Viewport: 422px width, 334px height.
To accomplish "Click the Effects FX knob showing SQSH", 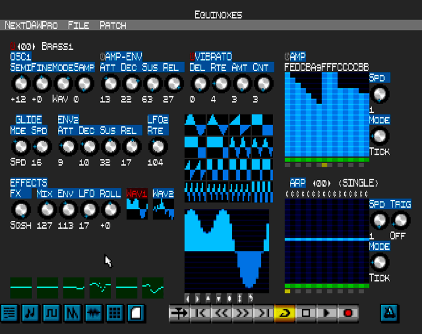I will point(20,210).
